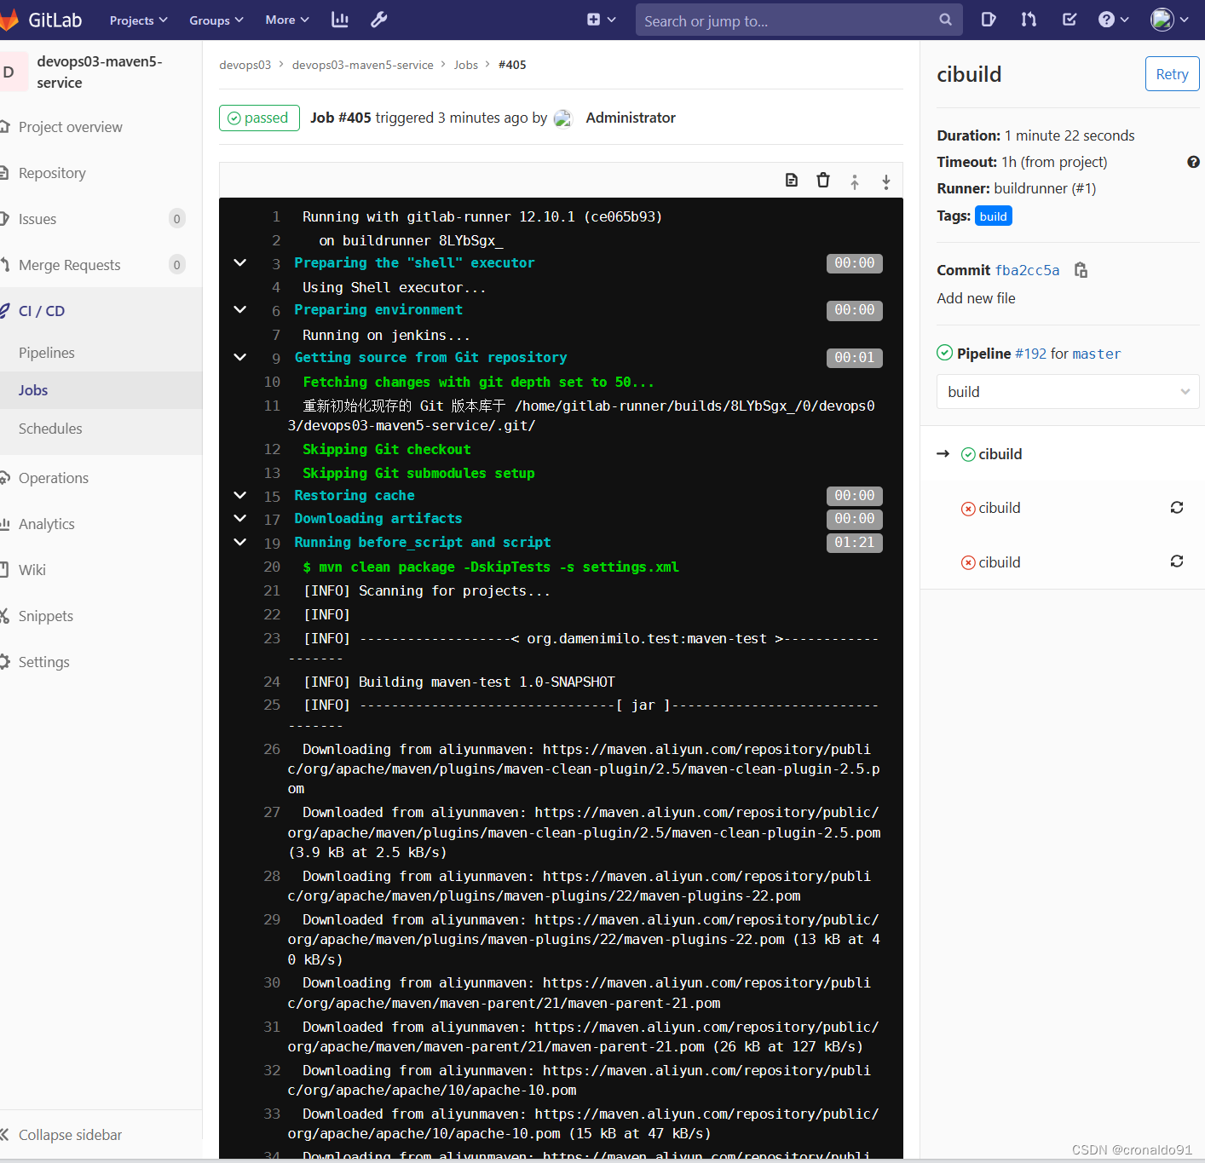Open the new item plus dropdown
The width and height of the screenshot is (1205, 1163).
point(602,20)
